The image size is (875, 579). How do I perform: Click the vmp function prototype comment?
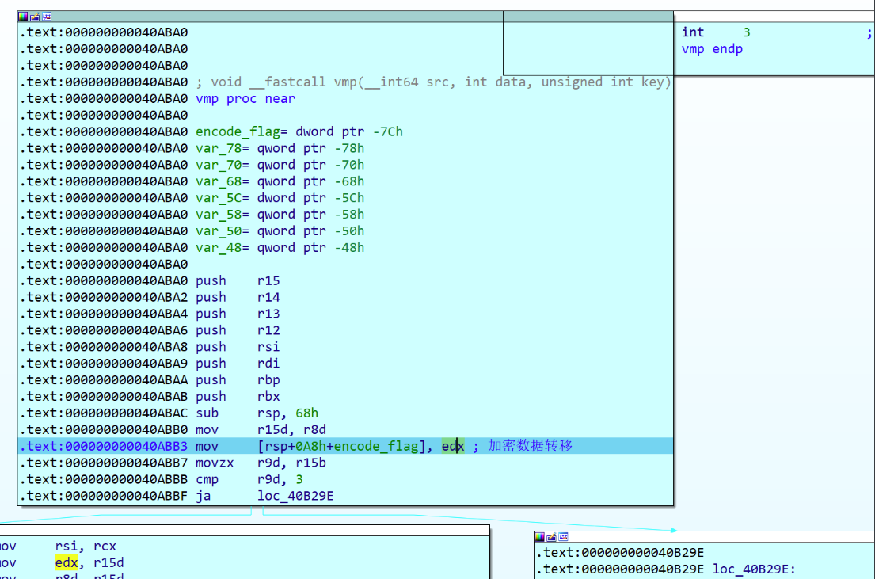433,82
